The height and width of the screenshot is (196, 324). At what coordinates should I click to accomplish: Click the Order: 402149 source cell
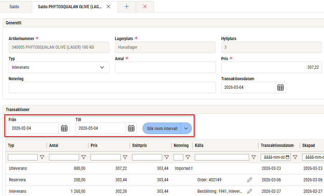point(209,180)
